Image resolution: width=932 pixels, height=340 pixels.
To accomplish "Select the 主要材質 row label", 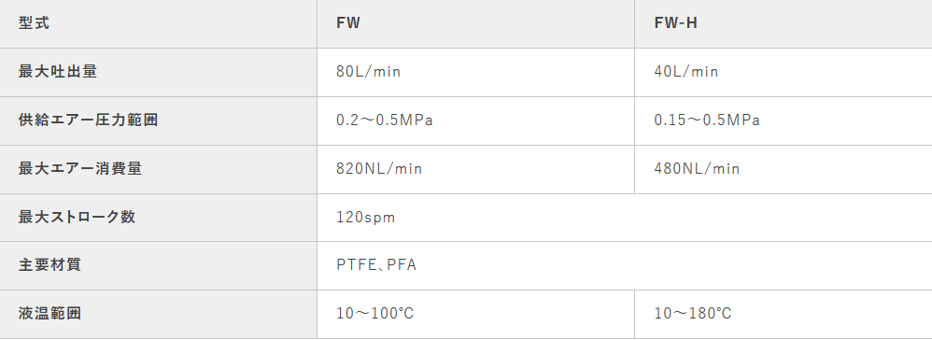I will (x=158, y=265).
